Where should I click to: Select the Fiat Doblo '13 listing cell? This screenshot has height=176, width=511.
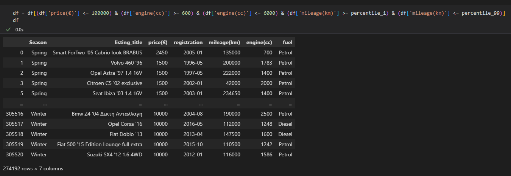click(x=126, y=134)
